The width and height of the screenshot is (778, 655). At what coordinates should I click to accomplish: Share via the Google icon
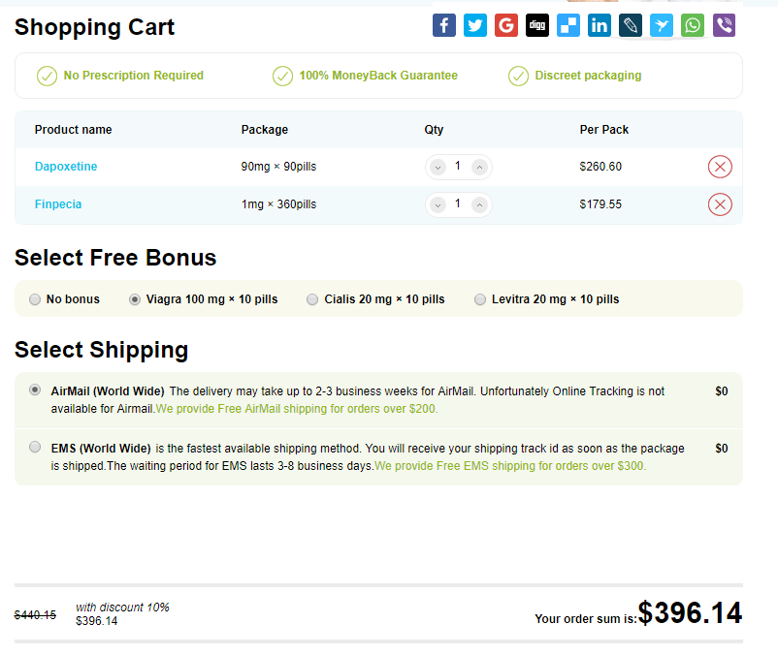(506, 25)
